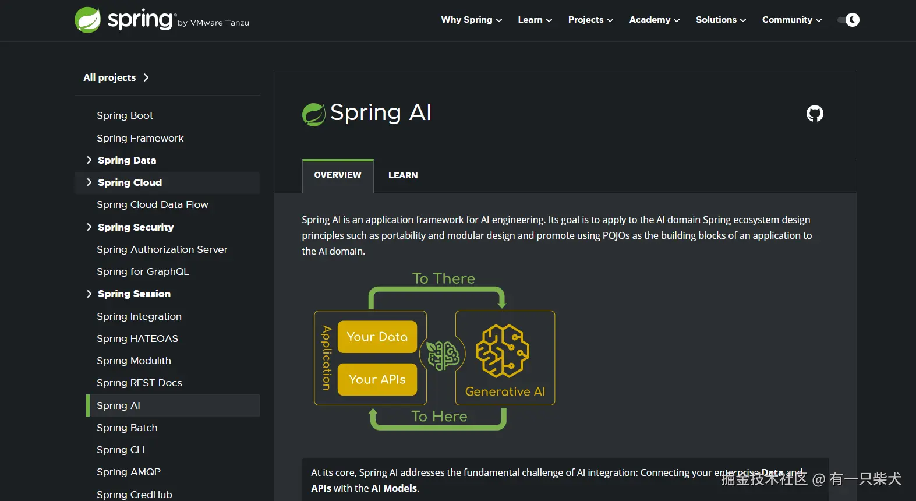Select Spring AI in sidebar
The height and width of the screenshot is (501, 916).
pos(173,405)
